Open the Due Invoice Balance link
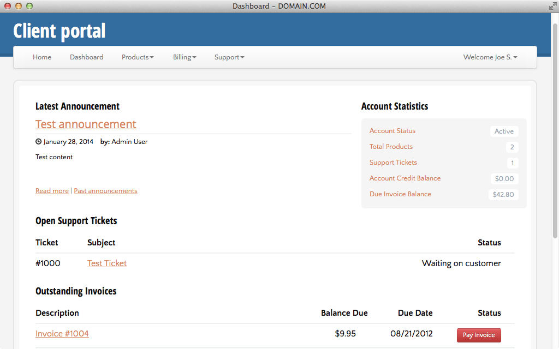The width and height of the screenshot is (559, 349). point(400,194)
